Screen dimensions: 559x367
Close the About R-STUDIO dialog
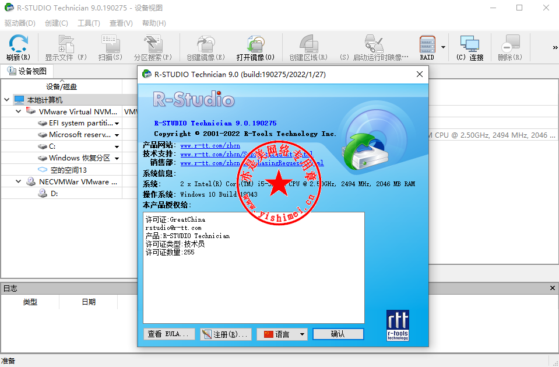tap(420, 74)
